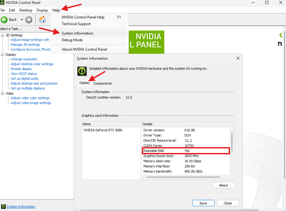Go to the Home page icon
Viewport: 286px width, 211px height.
click(x=42, y=20)
